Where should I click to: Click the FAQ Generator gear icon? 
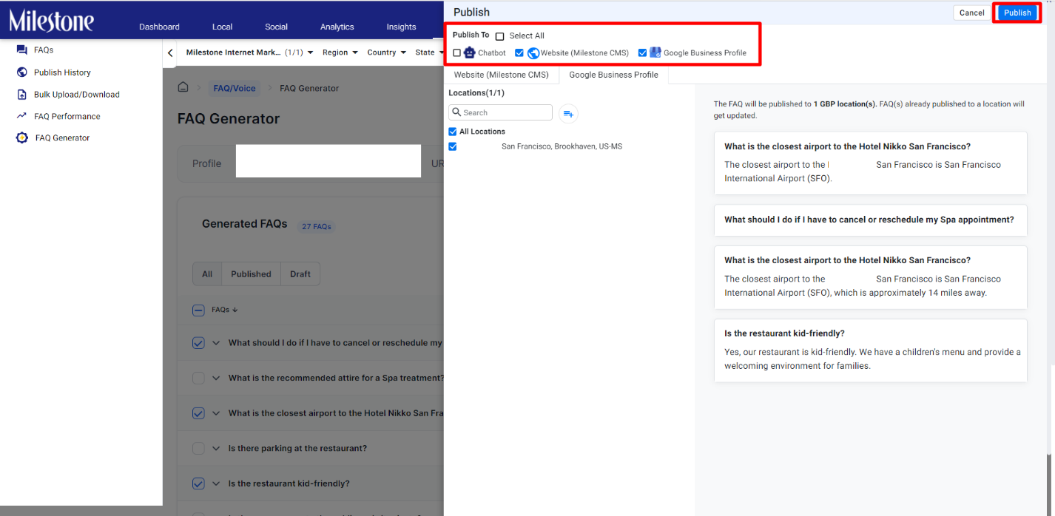21,138
